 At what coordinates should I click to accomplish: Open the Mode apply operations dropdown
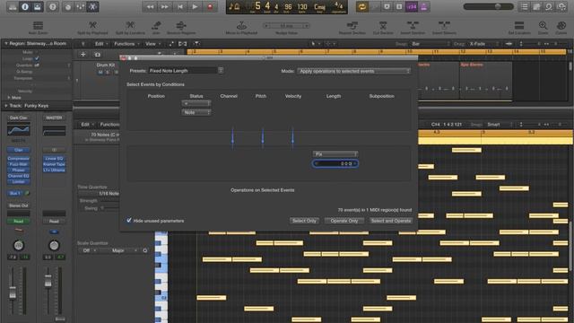click(353, 71)
